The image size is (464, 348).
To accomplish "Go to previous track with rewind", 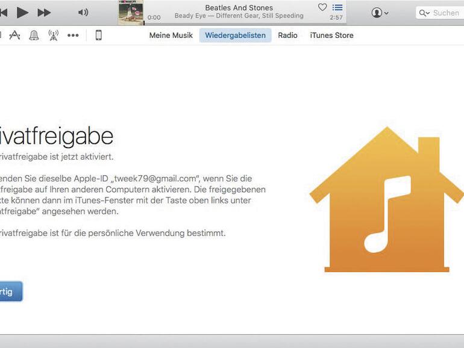I will [4, 13].
